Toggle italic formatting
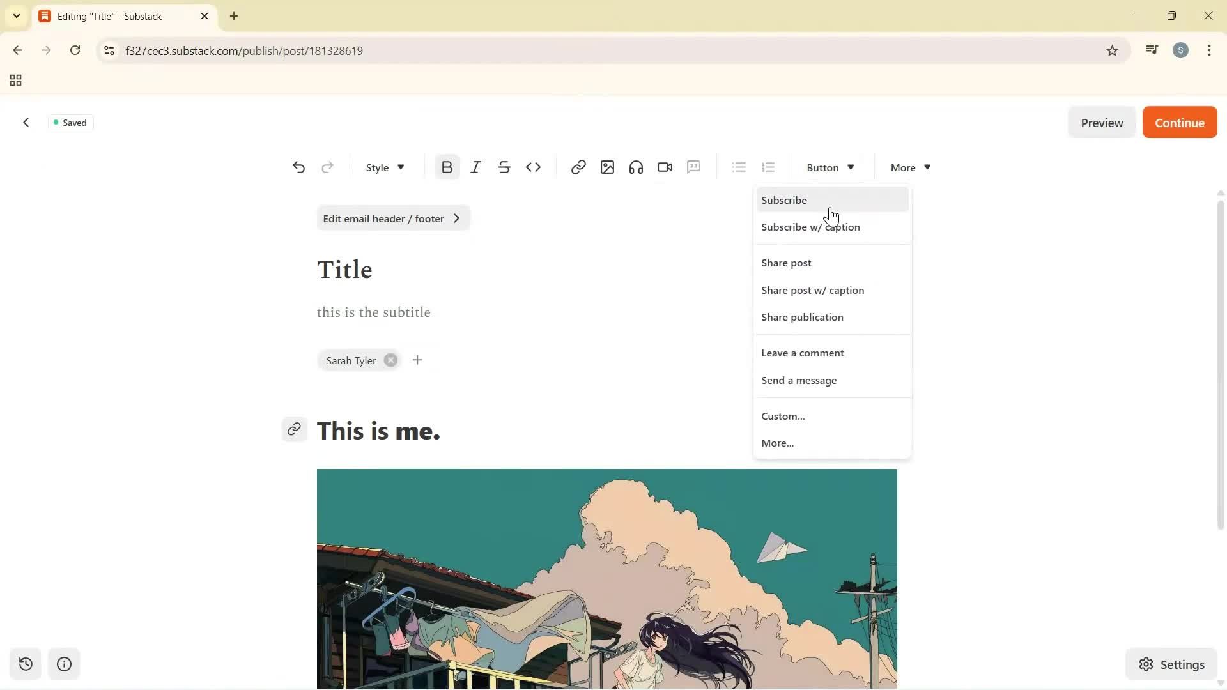The width and height of the screenshot is (1227, 690). pyautogui.click(x=475, y=167)
